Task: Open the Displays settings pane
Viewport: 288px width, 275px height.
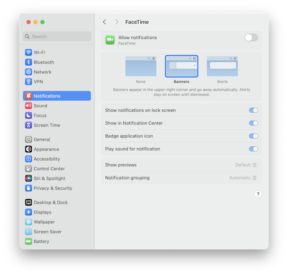Action: point(57,212)
